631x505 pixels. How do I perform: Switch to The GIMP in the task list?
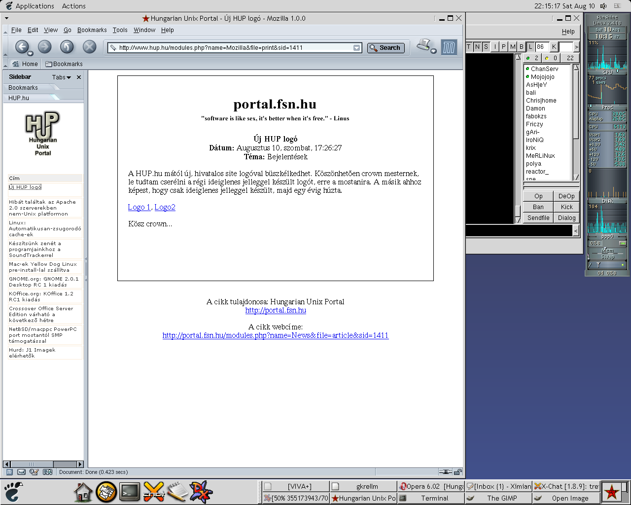click(498, 498)
